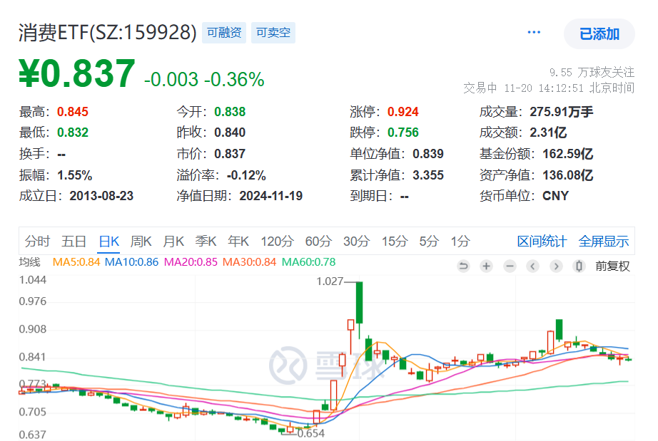Click the 0.654 low marker on chart
658x441 pixels.
(311, 433)
